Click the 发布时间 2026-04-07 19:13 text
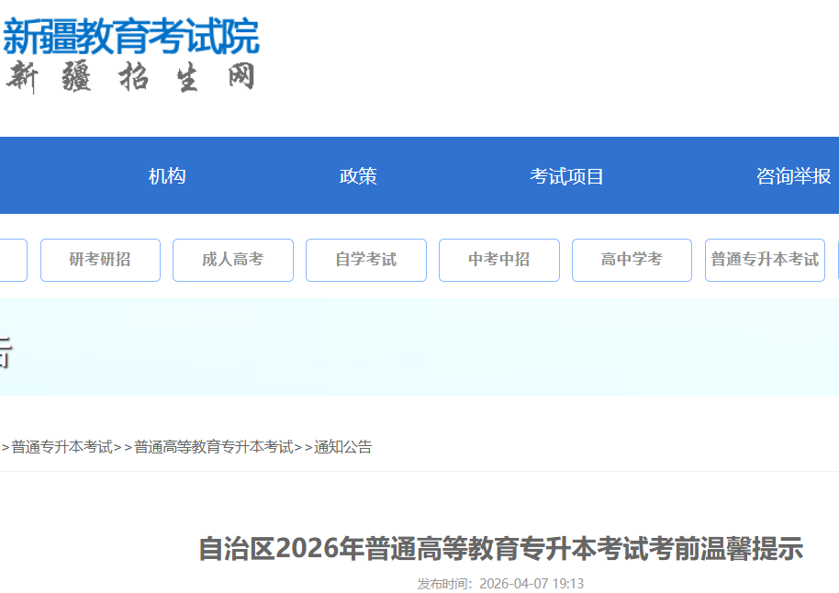Viewport: 839px width, 593px height. [x=501, y=583]
